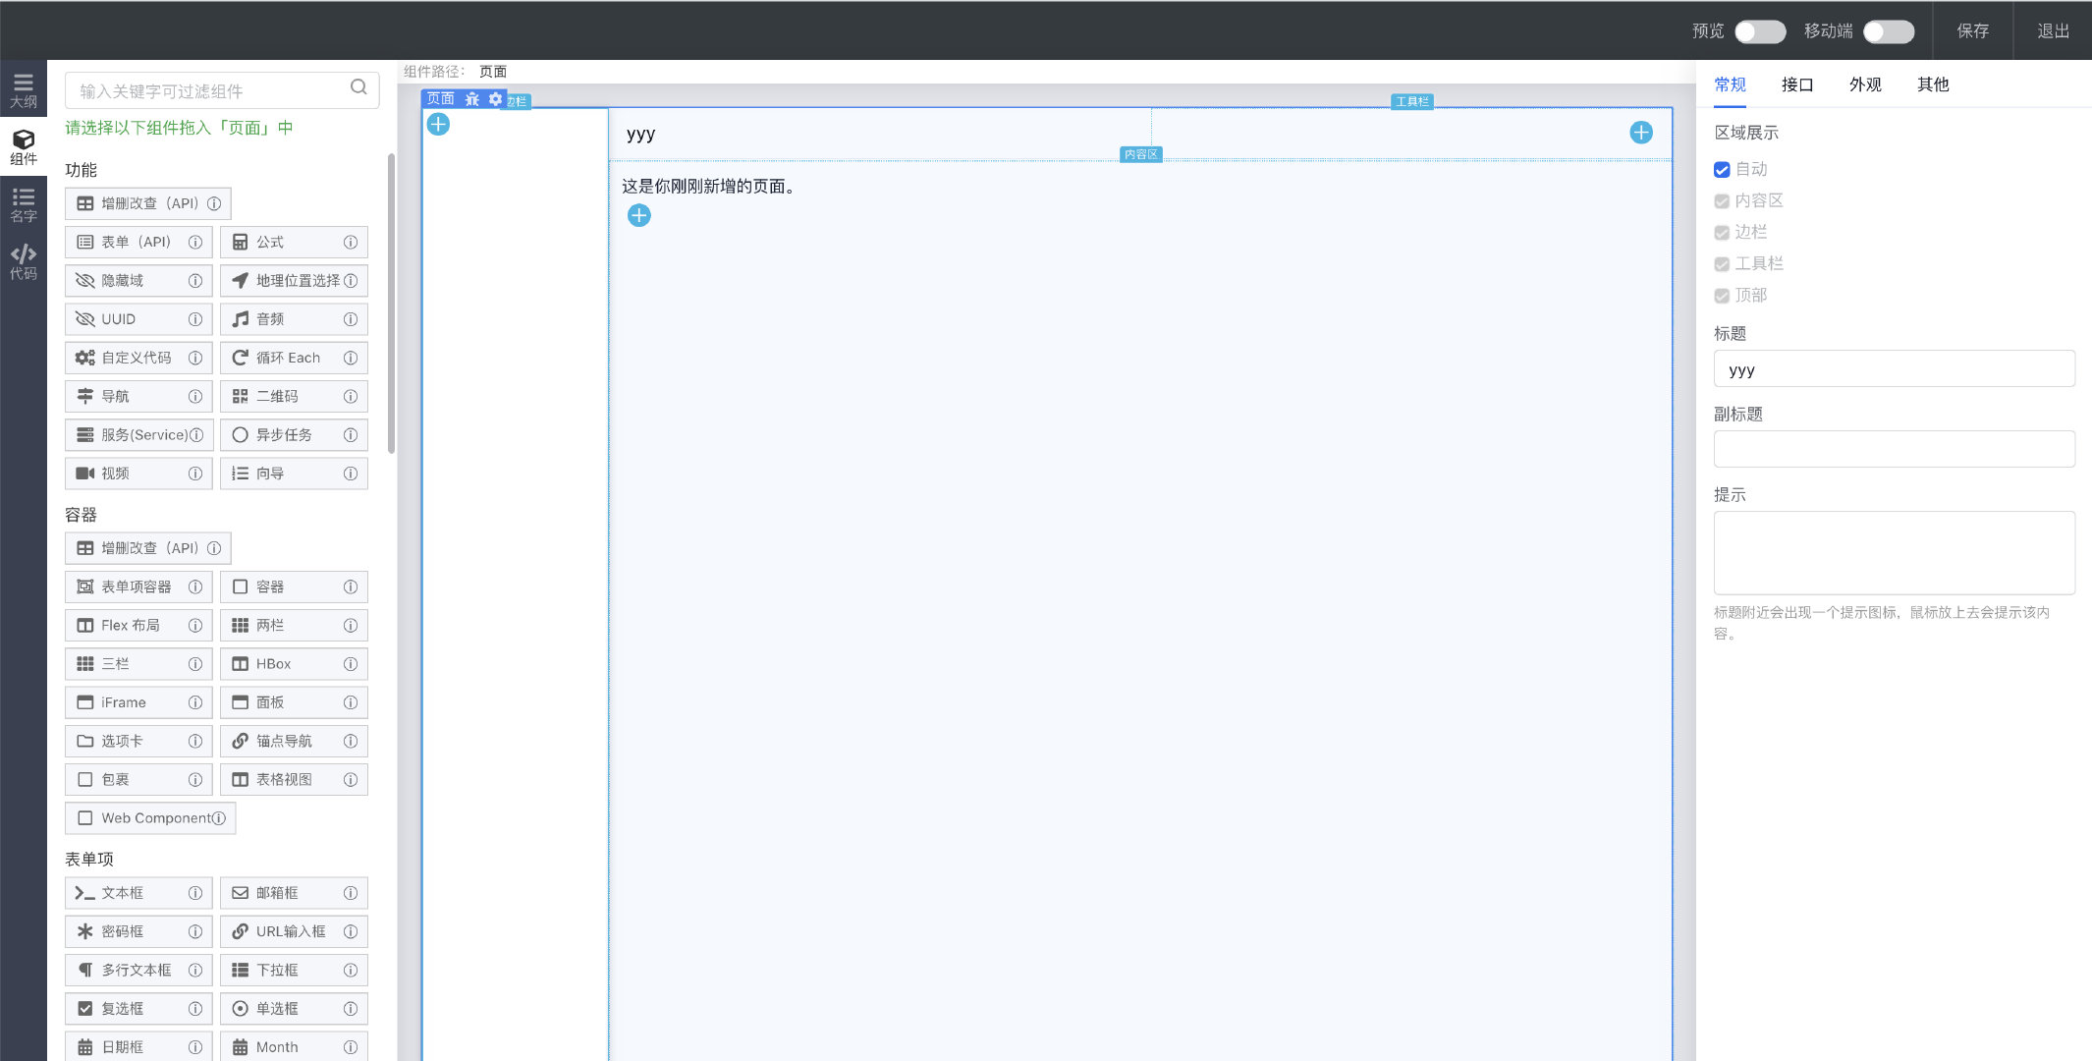
Task: Click the 退出 exit button
Action: coord(2053,30)
